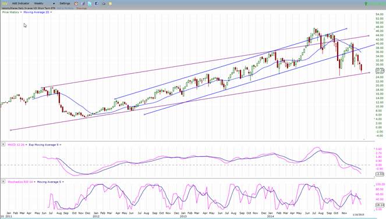Screen dimensions: 386x219
Task: Click the 2014 year label on time axis
Action: tap(271, 216)
